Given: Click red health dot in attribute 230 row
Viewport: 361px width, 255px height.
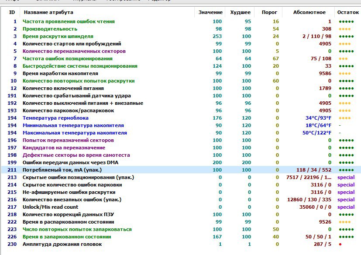Looking at the screenshot, I should 340,244.
